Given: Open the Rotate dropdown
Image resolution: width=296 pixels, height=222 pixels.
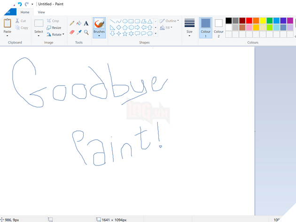Looking at the screenshot, I should click(55, 34).
